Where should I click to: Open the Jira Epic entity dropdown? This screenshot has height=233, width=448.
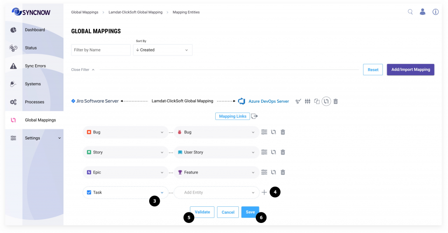point(126,172)
